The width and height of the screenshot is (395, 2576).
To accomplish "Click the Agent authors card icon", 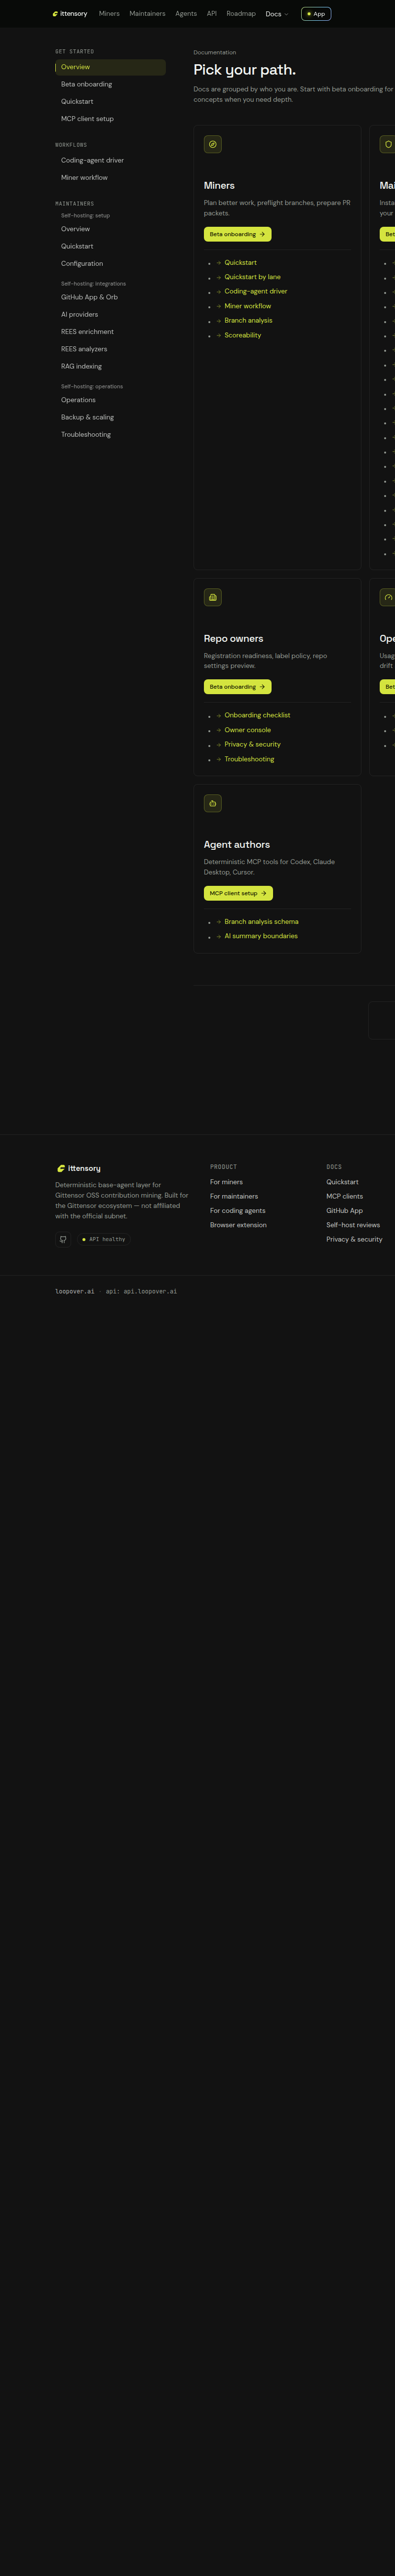I will click(213, 803).
